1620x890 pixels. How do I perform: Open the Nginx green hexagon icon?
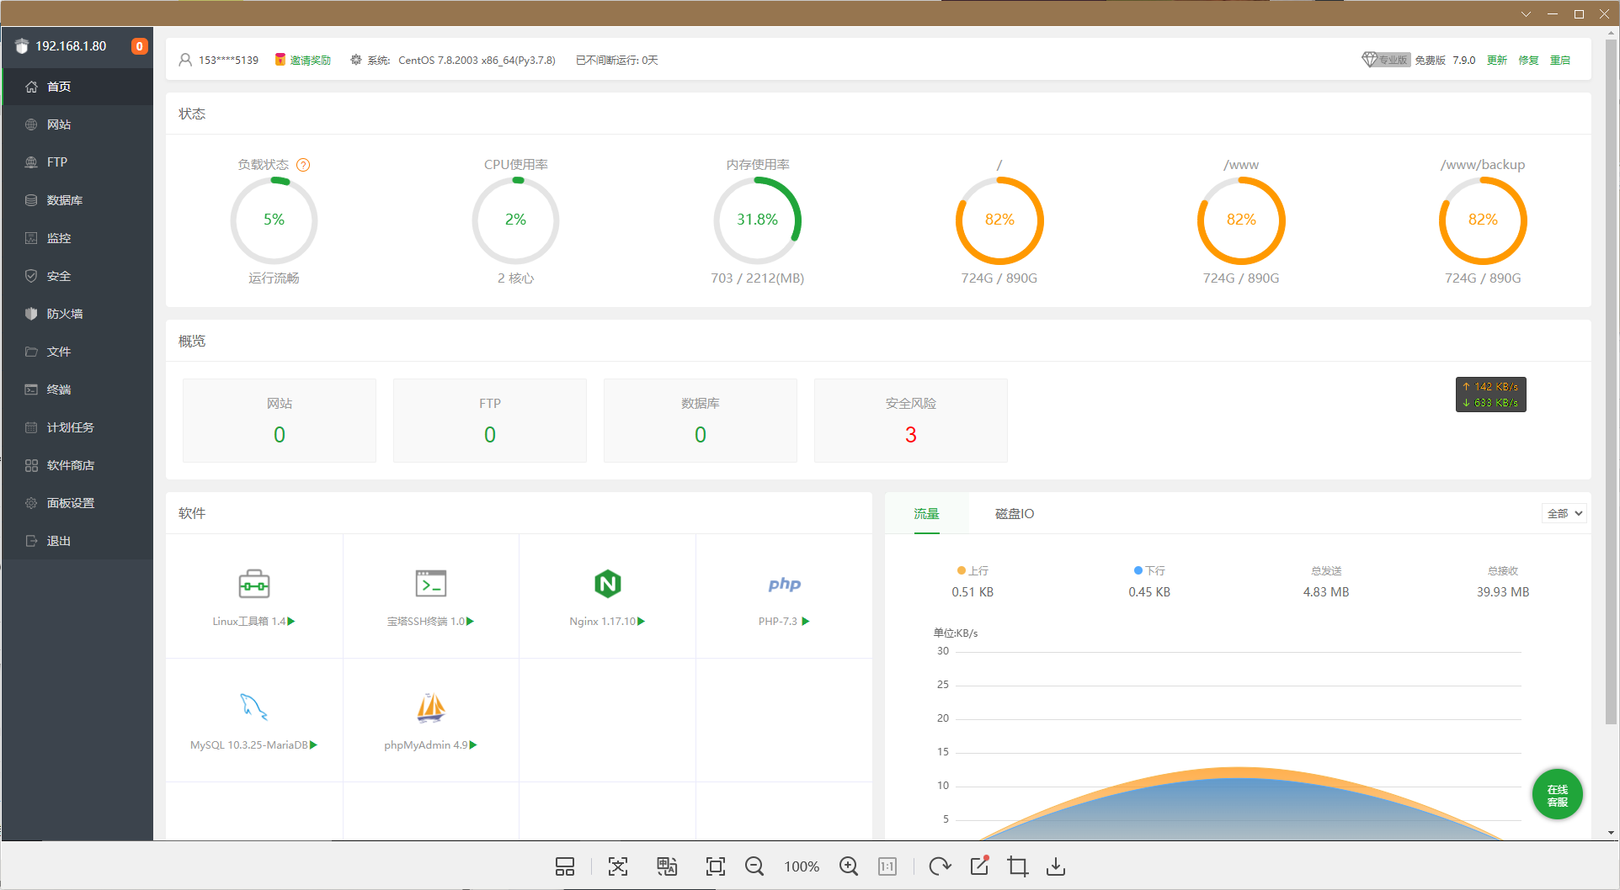coord(607,584)
